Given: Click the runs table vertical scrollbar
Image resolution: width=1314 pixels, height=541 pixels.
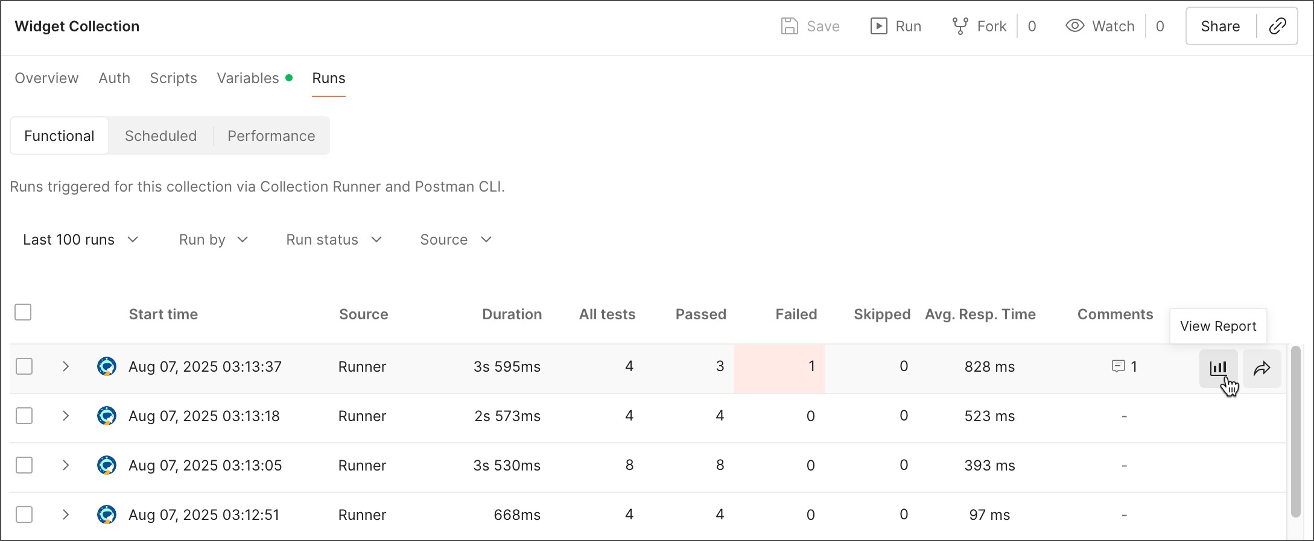Looking at the screenshot, I should [1295, 431].
